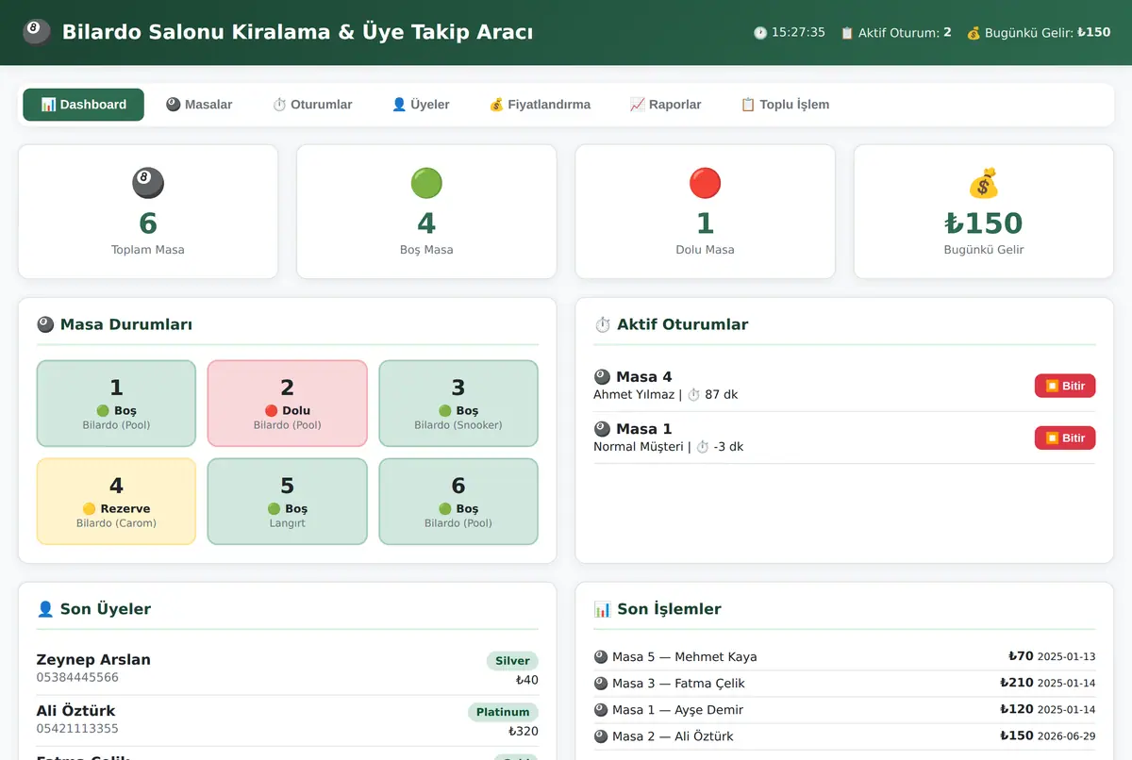
Task: Click the Silver badge for Zeynep Arslan
Action: (512, 661)
